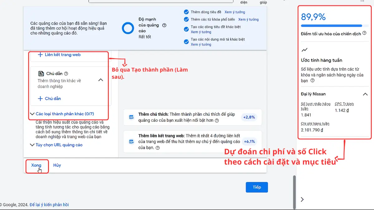Collapse the "Chú dẫn" section with its chevron
374x210 pixels.
[101, 80]
